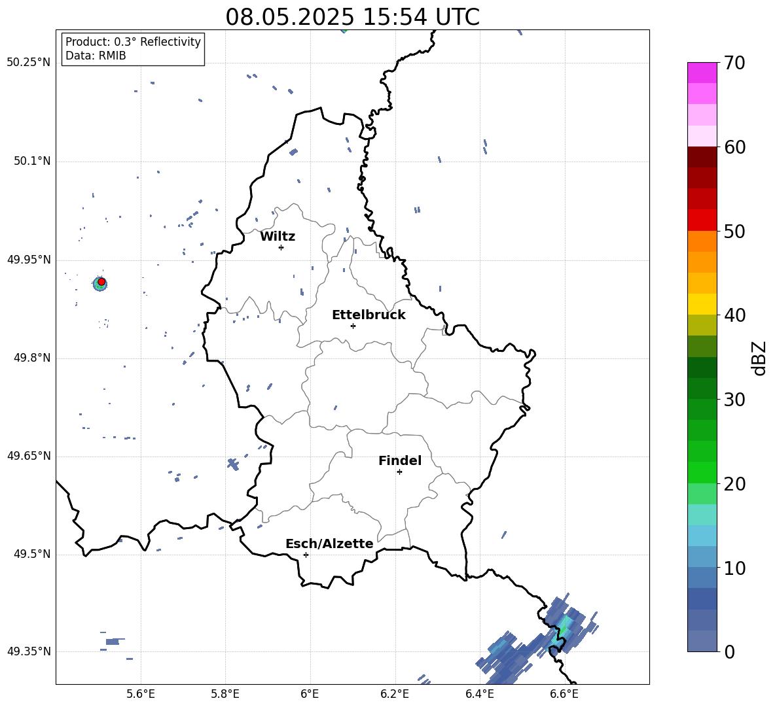Click the bright green colorbar segment above 20
The height and width of the screenshot is (707, 775).
coord(702,472)
